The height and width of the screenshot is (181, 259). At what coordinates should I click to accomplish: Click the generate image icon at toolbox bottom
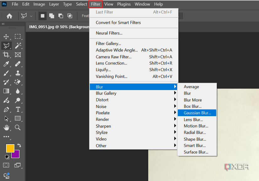tap(7, 176)
